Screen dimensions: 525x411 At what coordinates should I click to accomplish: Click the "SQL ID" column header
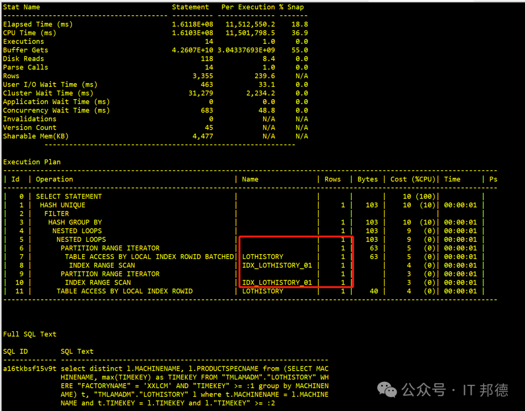(x=16, y=351)
